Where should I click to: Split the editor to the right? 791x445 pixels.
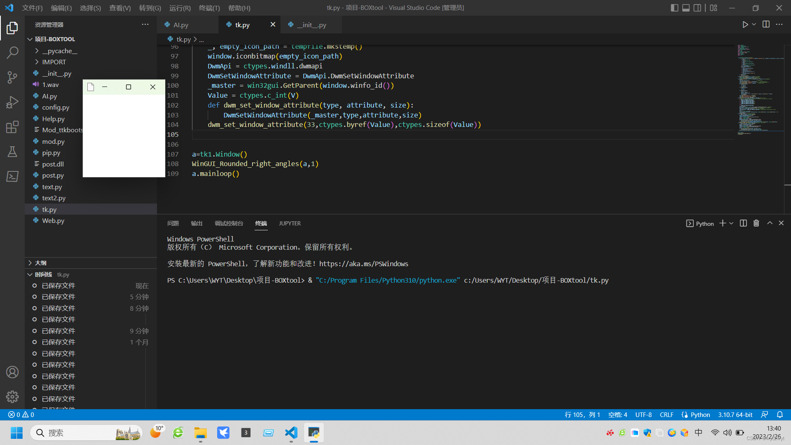[x=766, y=25]
